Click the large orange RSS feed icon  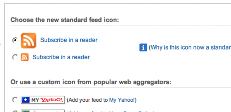[29, 41]
